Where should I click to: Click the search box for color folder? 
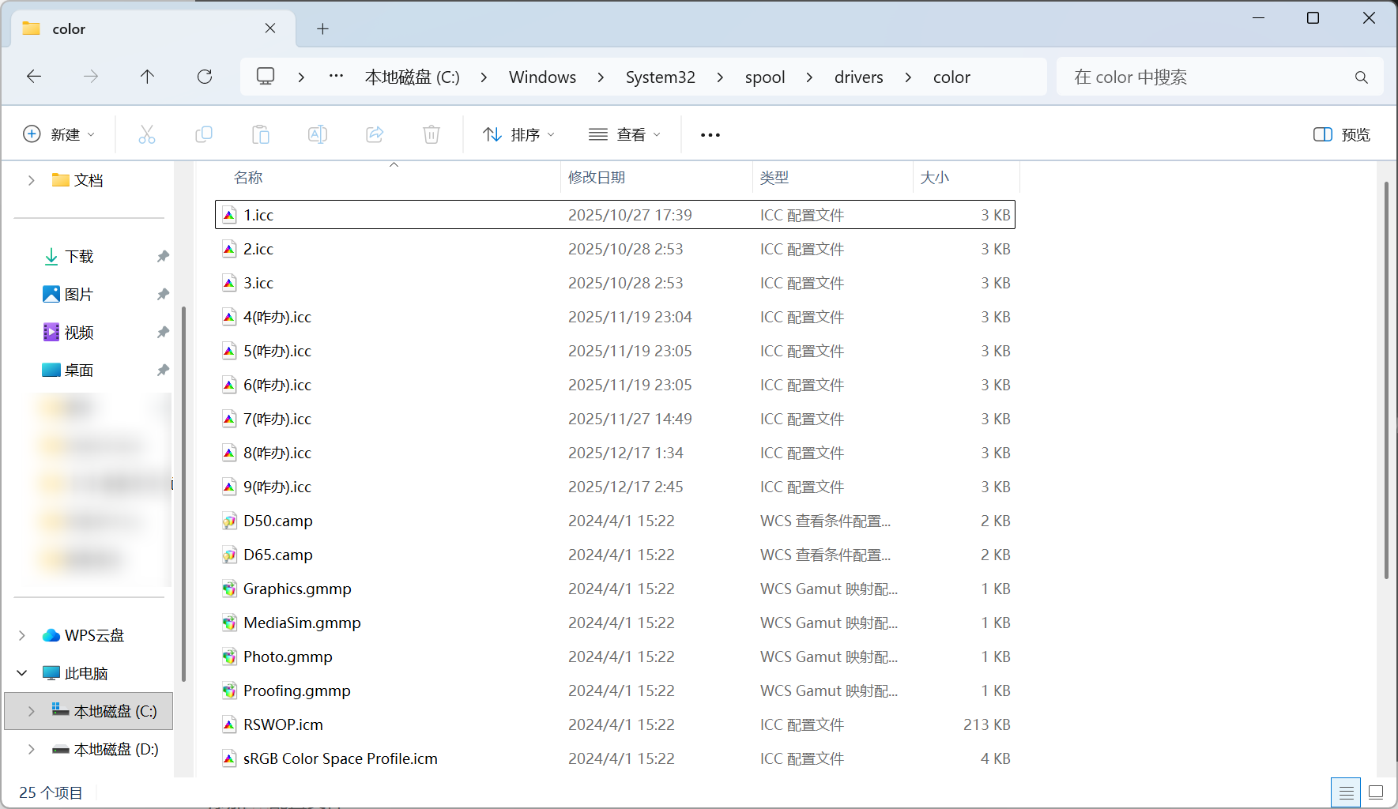(1209, 77)
